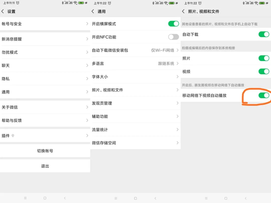The image size is (271, 203).
Task: Toggle the 自动下载 switch
Action: click(264, 34)
